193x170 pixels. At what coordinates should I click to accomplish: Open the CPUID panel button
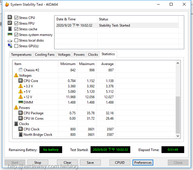pos(120,163)
